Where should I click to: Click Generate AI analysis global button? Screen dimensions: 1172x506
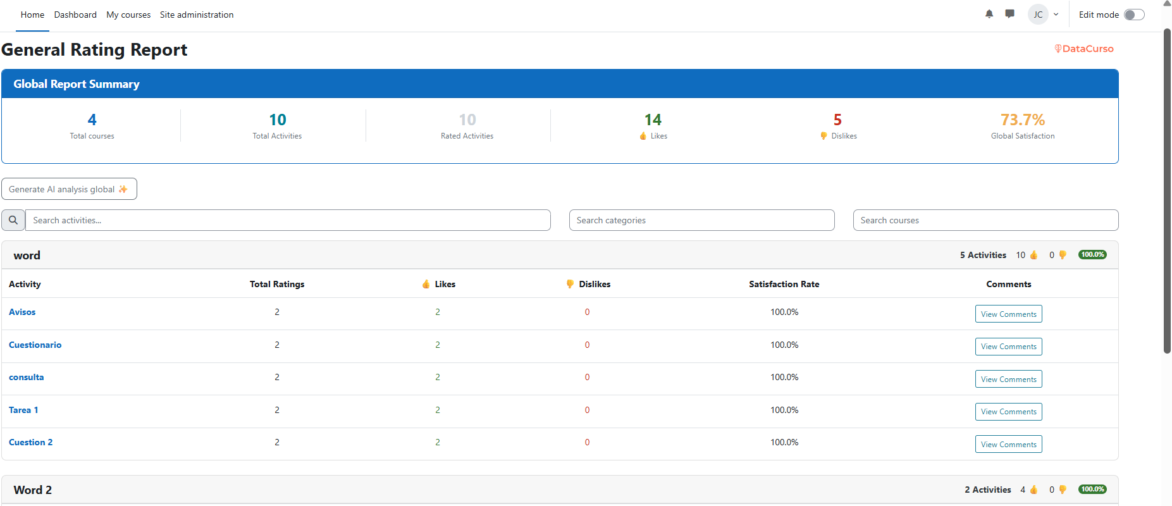pyautogui.click(x=69, y=189)
